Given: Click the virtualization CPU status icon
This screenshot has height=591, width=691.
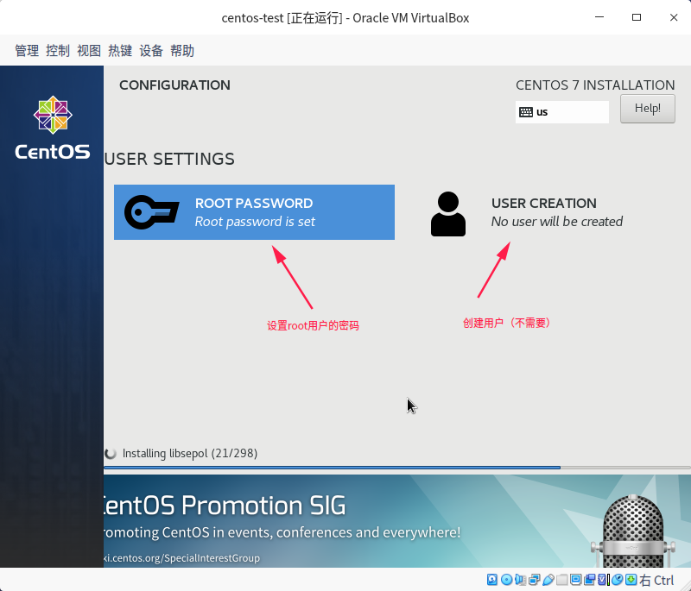Looking at the screenshot, I should (602, 580).
